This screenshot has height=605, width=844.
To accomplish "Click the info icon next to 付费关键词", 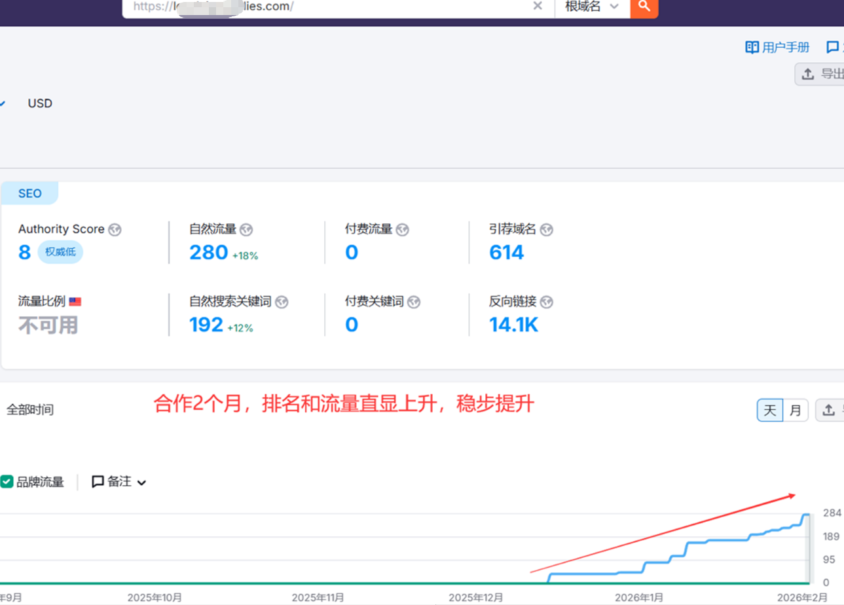I will click(413, 302).
